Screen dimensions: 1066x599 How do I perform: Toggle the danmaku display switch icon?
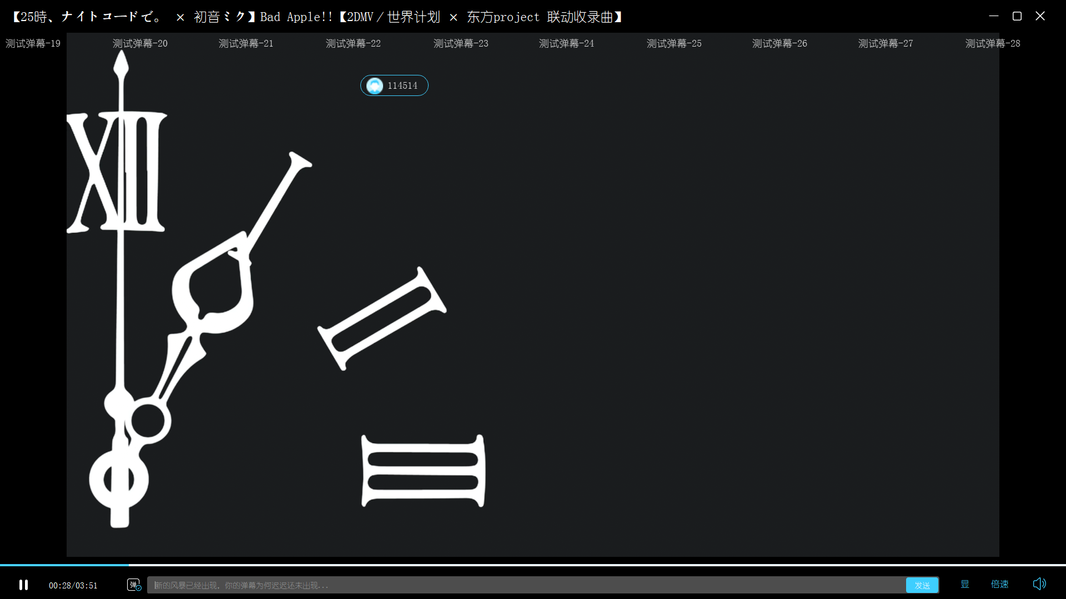134,585
